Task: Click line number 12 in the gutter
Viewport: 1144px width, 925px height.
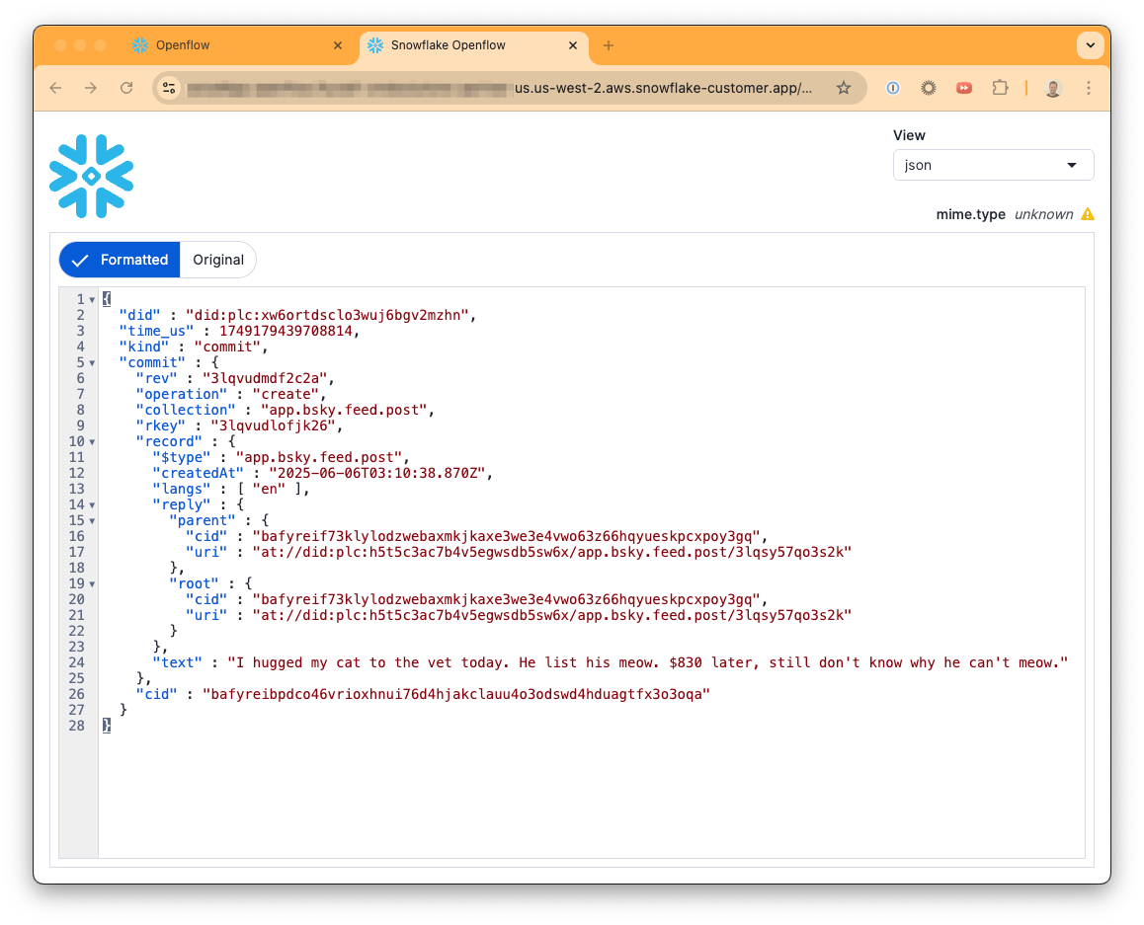Action: tap(77, 473)
